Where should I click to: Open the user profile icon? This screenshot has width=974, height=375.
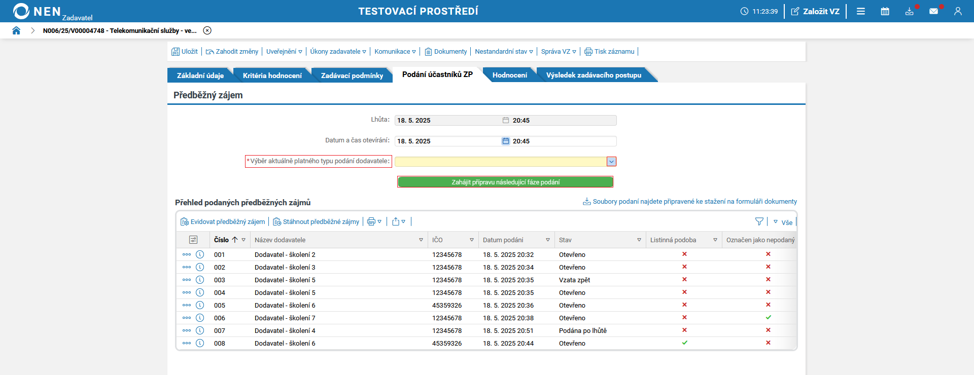pos(958,11)
